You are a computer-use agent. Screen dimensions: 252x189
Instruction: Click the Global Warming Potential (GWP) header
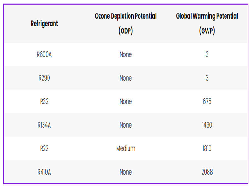pos(207,24)
